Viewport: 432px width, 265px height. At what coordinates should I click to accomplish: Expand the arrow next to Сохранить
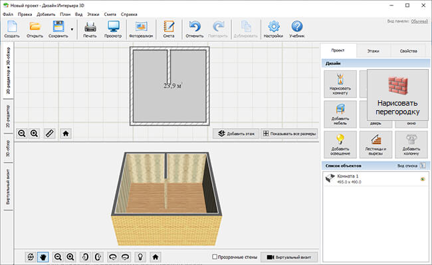pos(72,29)
